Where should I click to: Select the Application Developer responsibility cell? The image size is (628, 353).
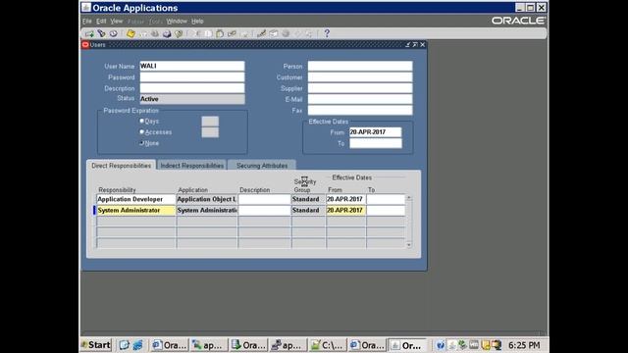point(135,199)
